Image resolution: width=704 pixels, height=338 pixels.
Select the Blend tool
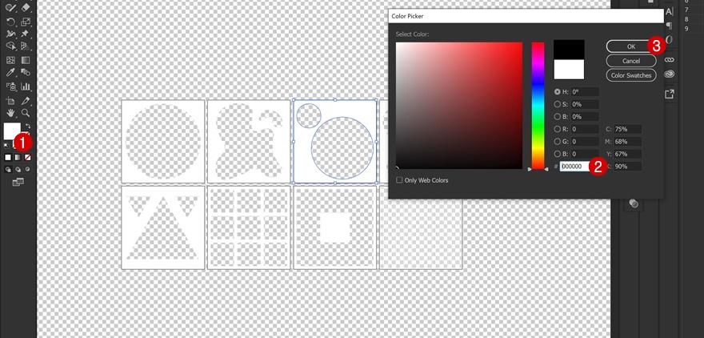pos(26,72)
